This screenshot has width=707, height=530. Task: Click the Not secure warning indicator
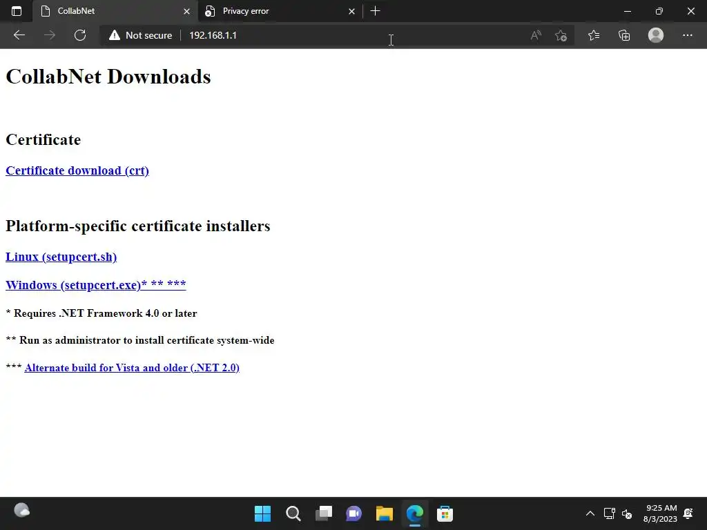tap(140, 35)
